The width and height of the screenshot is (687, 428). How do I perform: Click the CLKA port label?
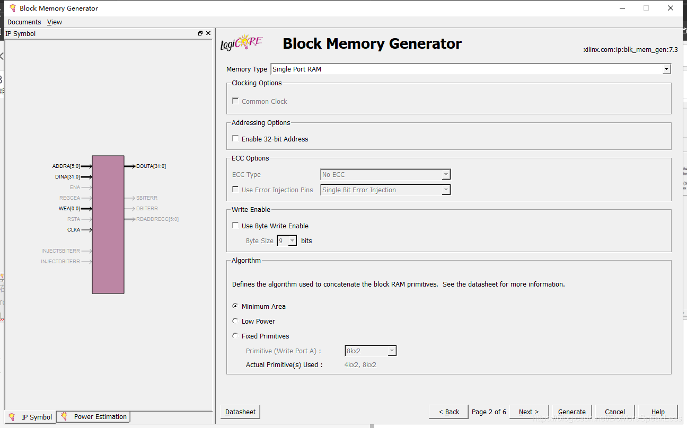[74, 230]
